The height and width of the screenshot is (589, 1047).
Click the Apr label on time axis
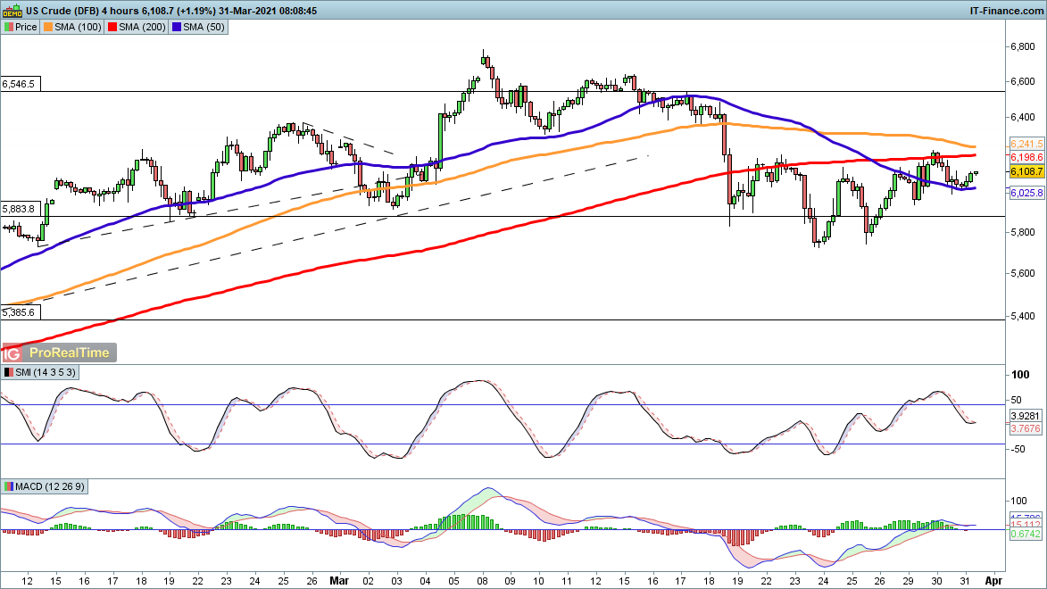click(x=992, y=578)
